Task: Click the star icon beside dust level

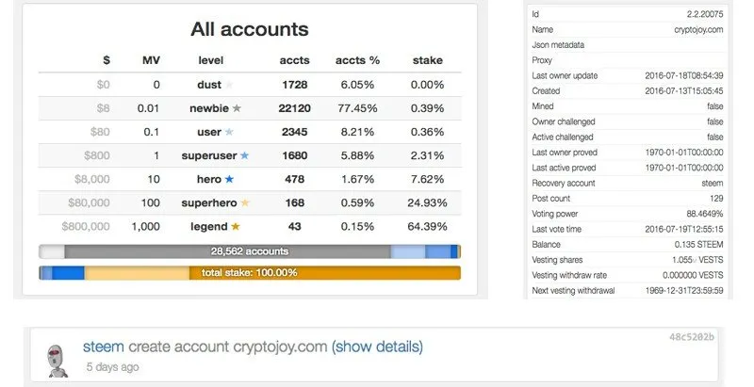Action: click(x=229, y=85)
